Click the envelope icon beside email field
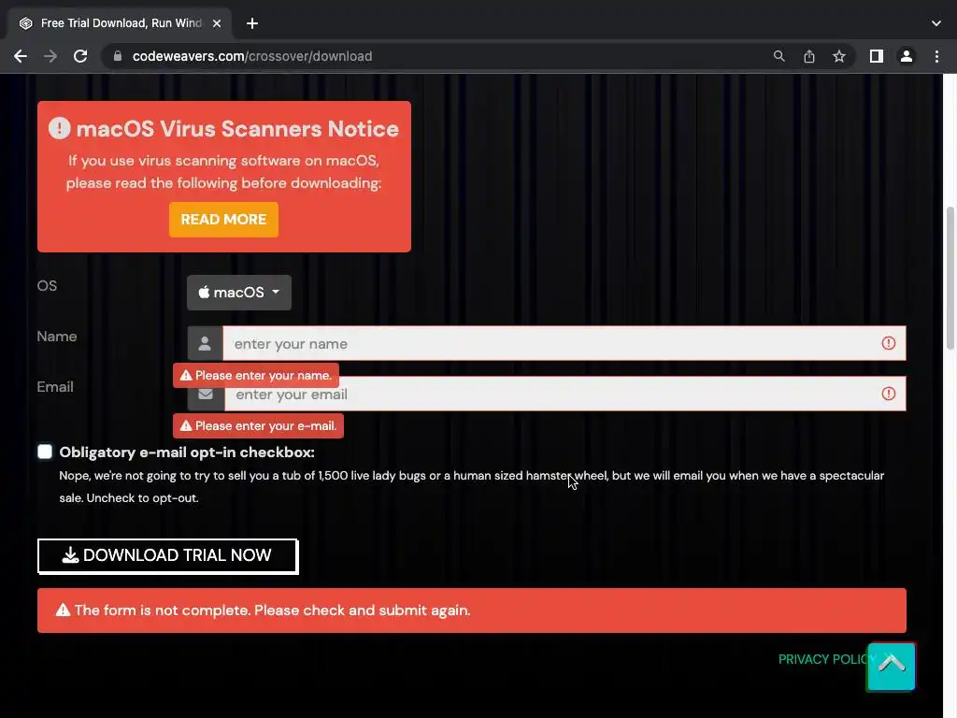Viewport: 957px width, 718px height. [206, 394]
